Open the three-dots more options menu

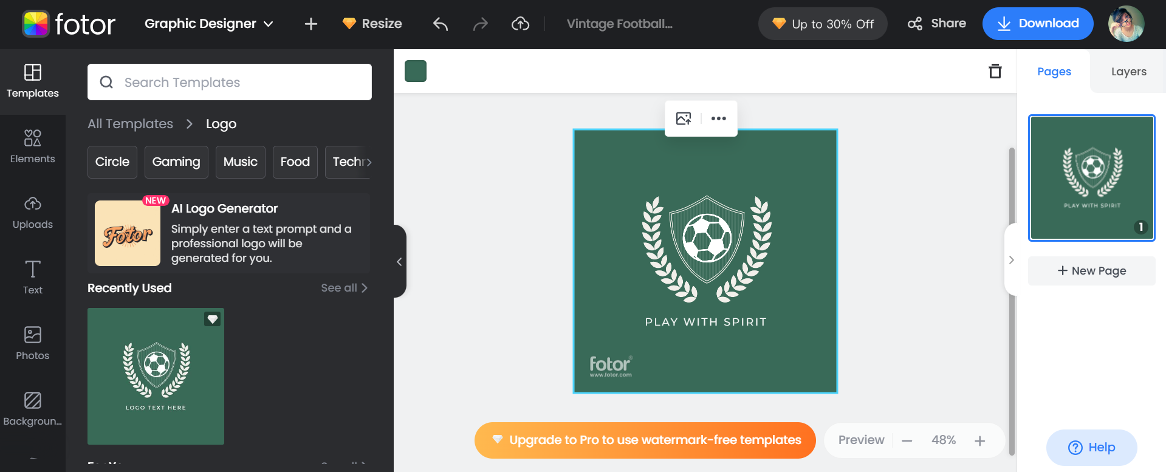(719, 118)
